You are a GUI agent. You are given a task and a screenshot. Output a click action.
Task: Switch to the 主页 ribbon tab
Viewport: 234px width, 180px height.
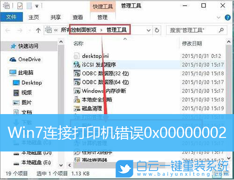coord(34,17)
